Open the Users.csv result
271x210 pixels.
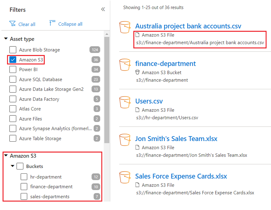[149, 101]
